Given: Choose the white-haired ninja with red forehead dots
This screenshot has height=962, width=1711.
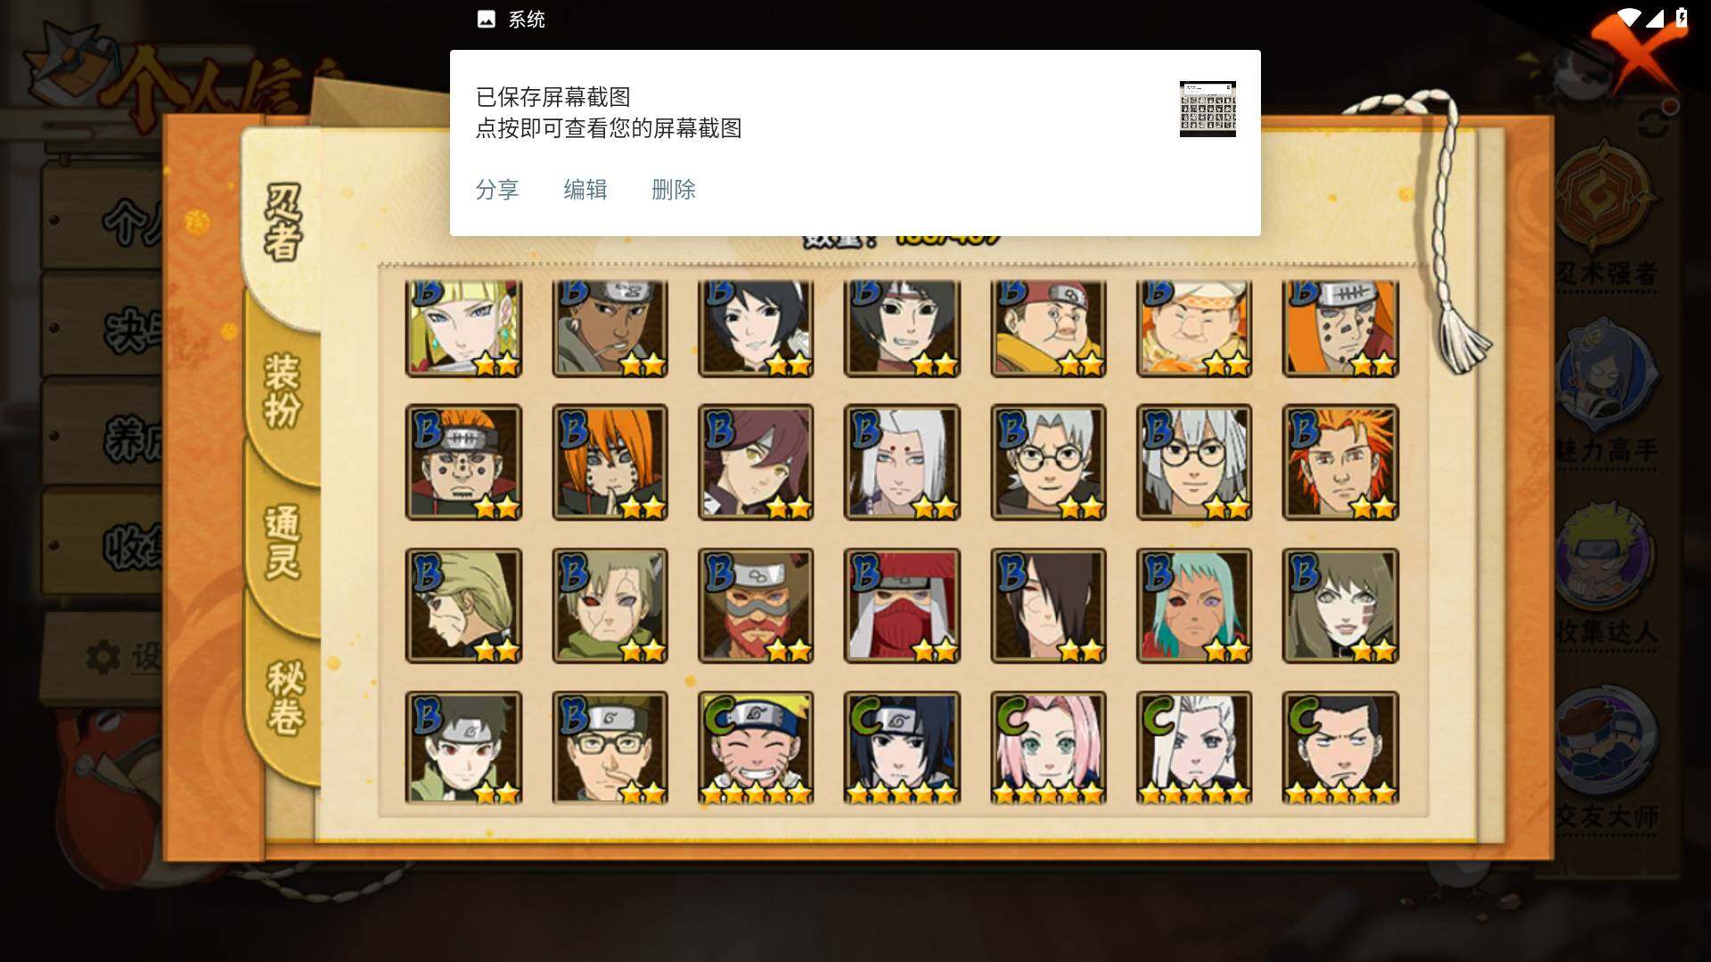Looking at the screenshot, I should click(x=902, y=462).
